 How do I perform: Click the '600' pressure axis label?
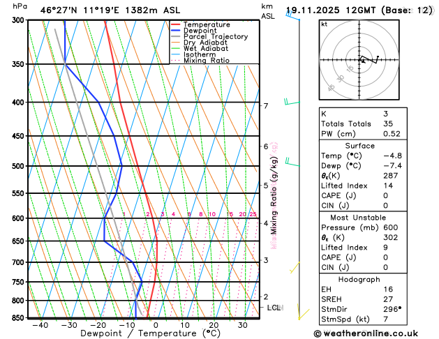click(x=20, y=218)
